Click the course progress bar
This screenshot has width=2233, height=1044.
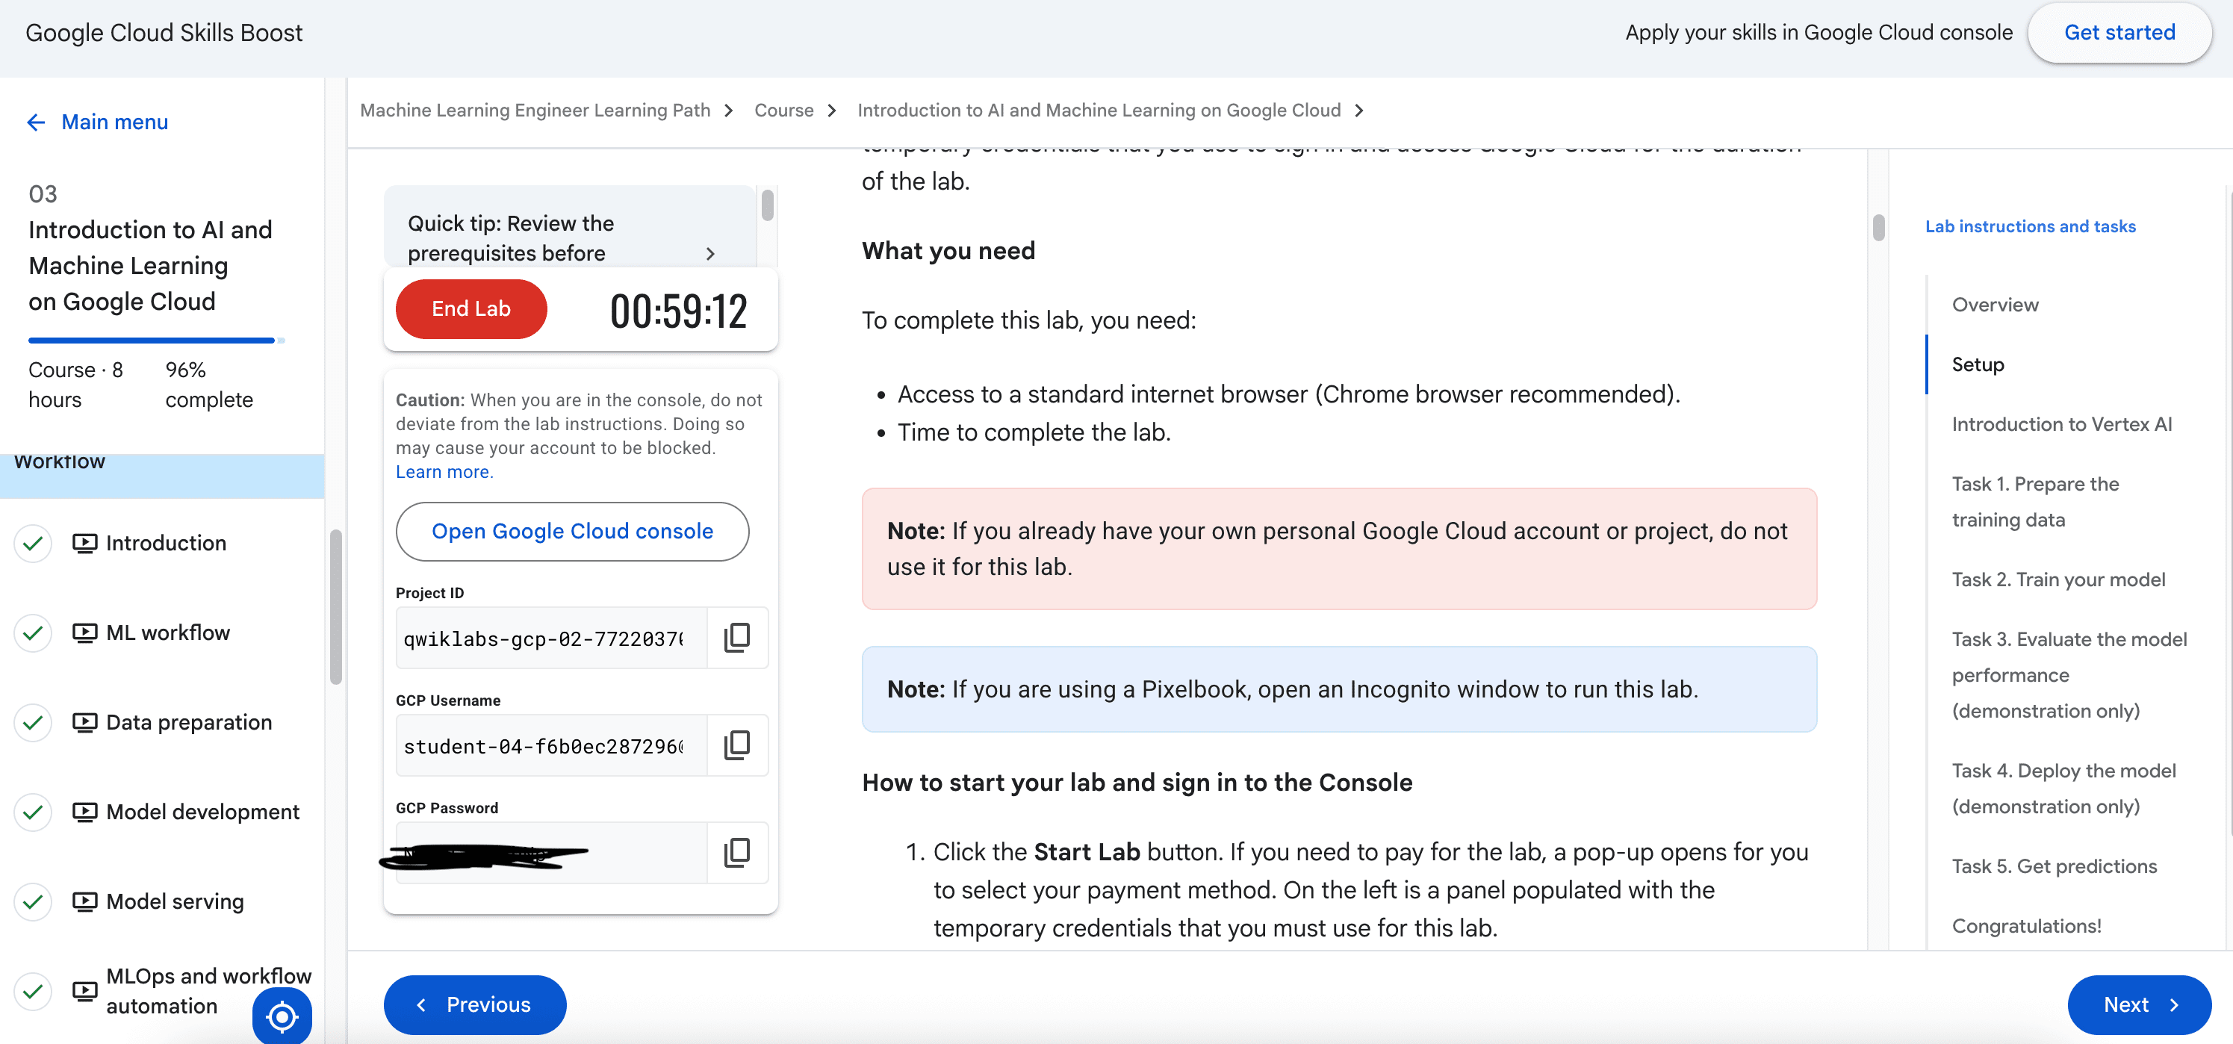click(x=156, y=341)
